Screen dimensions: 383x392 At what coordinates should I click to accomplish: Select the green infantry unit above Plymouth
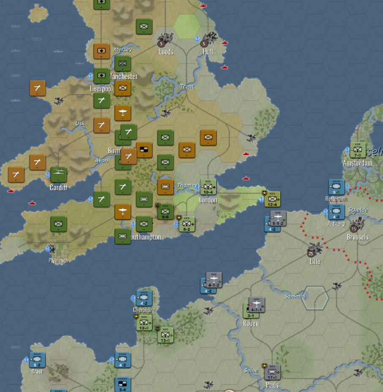coord(58,224)
